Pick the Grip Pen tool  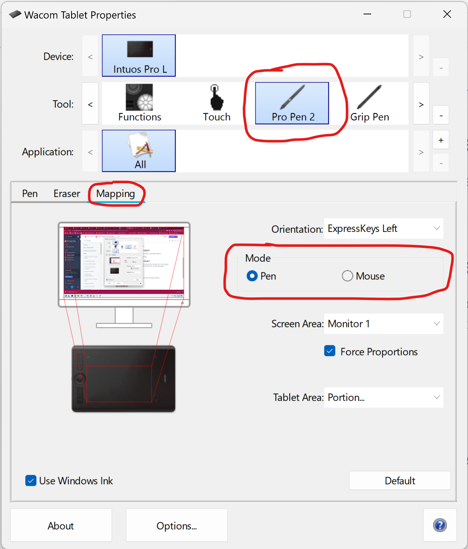pos(370,103)
